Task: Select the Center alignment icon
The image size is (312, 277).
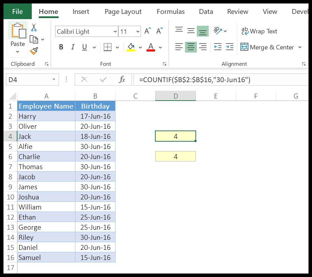Action: [x=191, y=47]
